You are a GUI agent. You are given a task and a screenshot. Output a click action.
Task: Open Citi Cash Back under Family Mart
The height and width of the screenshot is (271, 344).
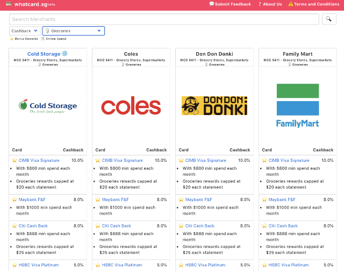(283, 226)
